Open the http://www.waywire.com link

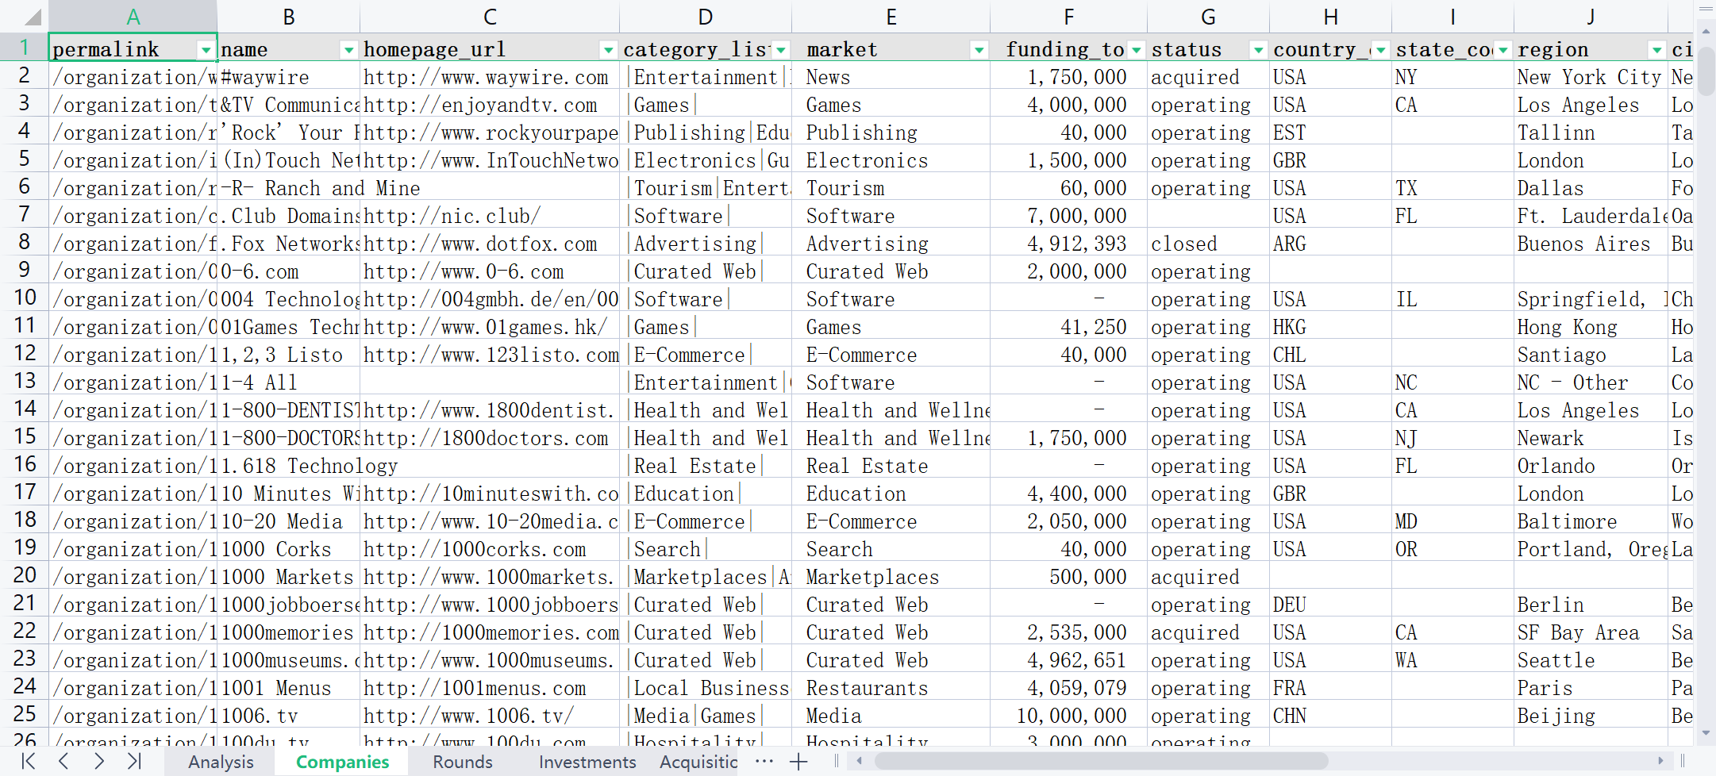486,78
